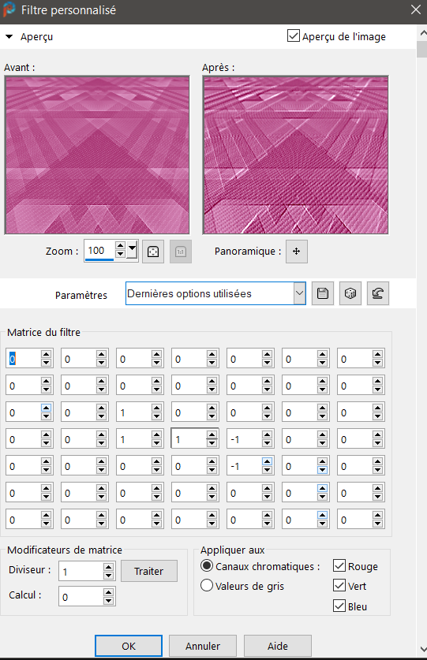Click the Annuler button
This screenshot has height=660, width=427.
click(x=203, y=646)
